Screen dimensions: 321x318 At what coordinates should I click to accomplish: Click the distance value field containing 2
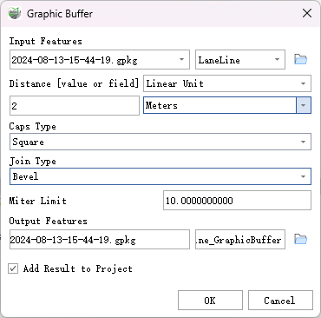[x=75, y=105]
